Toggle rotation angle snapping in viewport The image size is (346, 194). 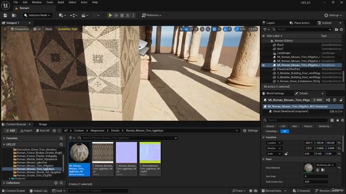coord(225,29)
